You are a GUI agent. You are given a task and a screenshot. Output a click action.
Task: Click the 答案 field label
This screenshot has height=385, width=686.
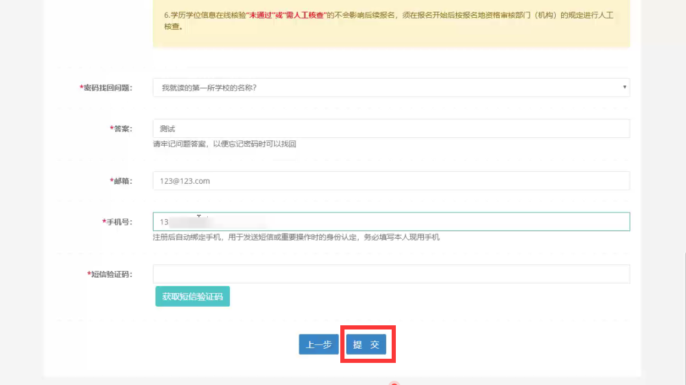[122, 128]
